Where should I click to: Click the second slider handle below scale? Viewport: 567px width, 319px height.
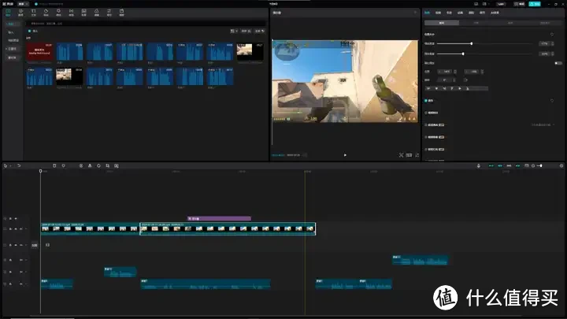463,54
